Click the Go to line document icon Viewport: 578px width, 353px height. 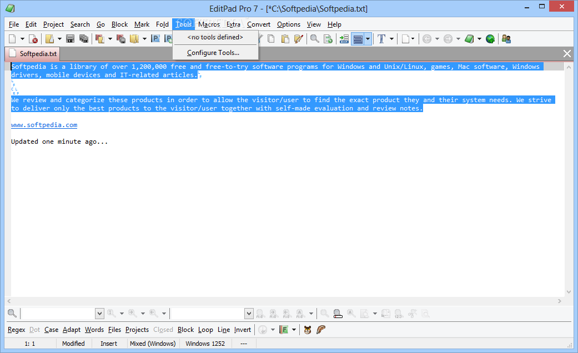328,39
